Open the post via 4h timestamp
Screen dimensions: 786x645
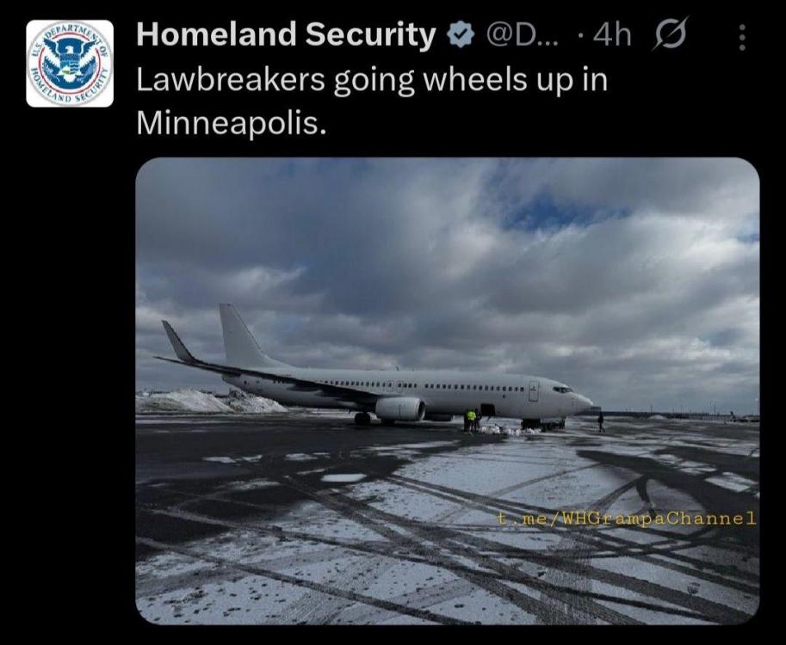pos(611,35)
